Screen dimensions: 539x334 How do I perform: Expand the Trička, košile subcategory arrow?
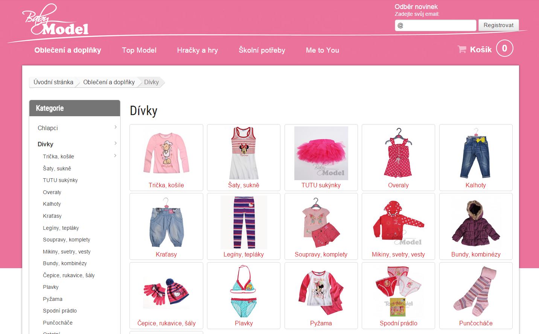point(116,156)
